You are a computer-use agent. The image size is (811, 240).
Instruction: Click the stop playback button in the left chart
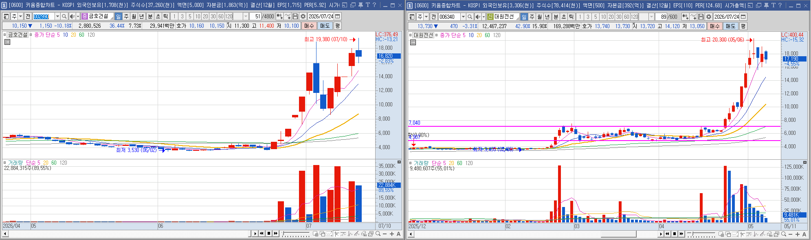pos(268,233)
